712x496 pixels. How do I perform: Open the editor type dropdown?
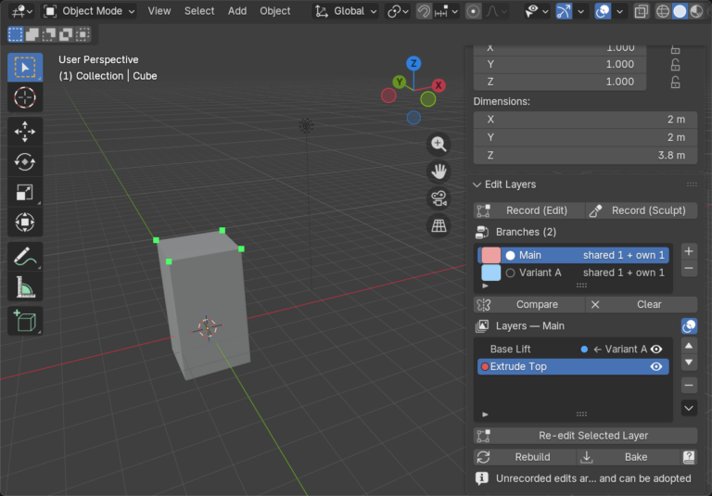[22, 11]
